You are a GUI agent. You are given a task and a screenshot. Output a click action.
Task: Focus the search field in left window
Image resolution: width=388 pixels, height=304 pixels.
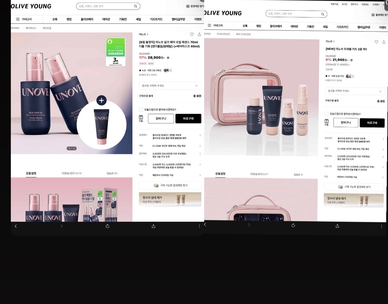[x=108, y=6]
